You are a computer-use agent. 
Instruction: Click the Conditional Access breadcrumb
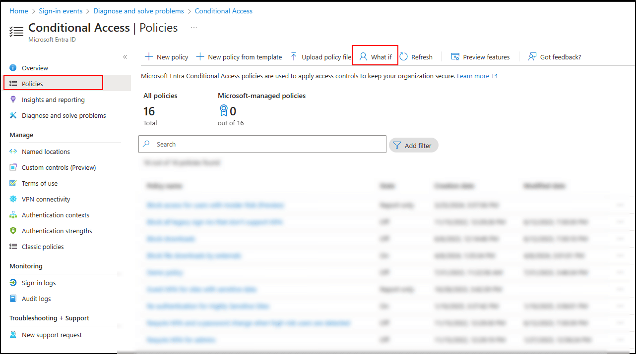coord(223,11)
